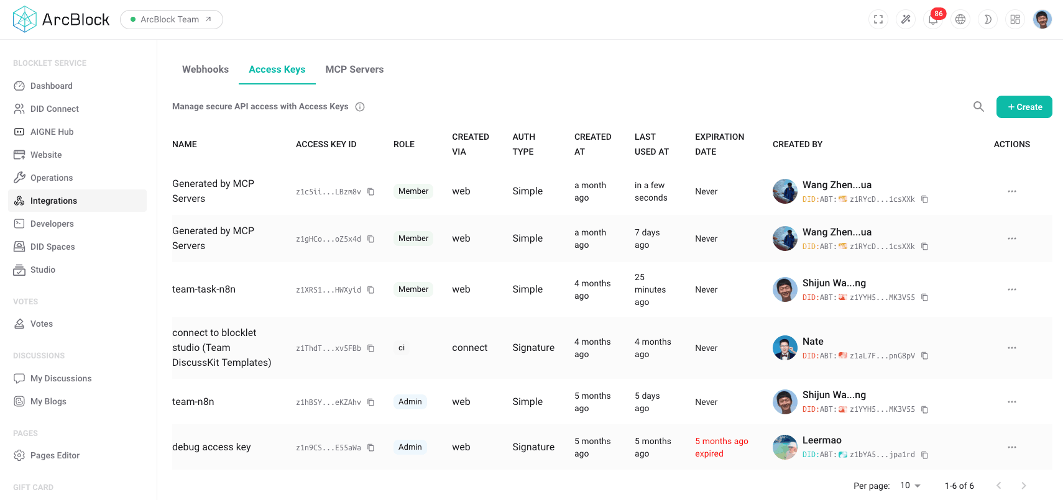Click Nate's avatar in connect row
The height and width of the screenshot is (500, 1063).
tap(785, 348)
